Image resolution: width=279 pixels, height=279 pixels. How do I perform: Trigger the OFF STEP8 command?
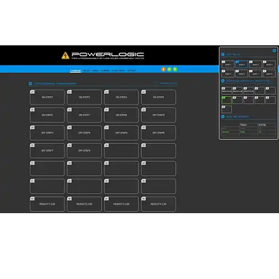84,151
